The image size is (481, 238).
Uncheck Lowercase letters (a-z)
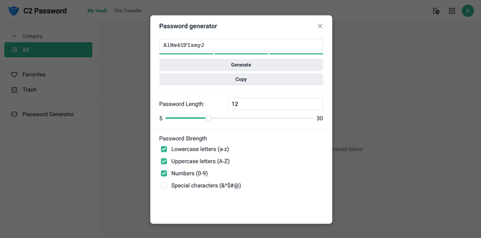pos(164,149)
